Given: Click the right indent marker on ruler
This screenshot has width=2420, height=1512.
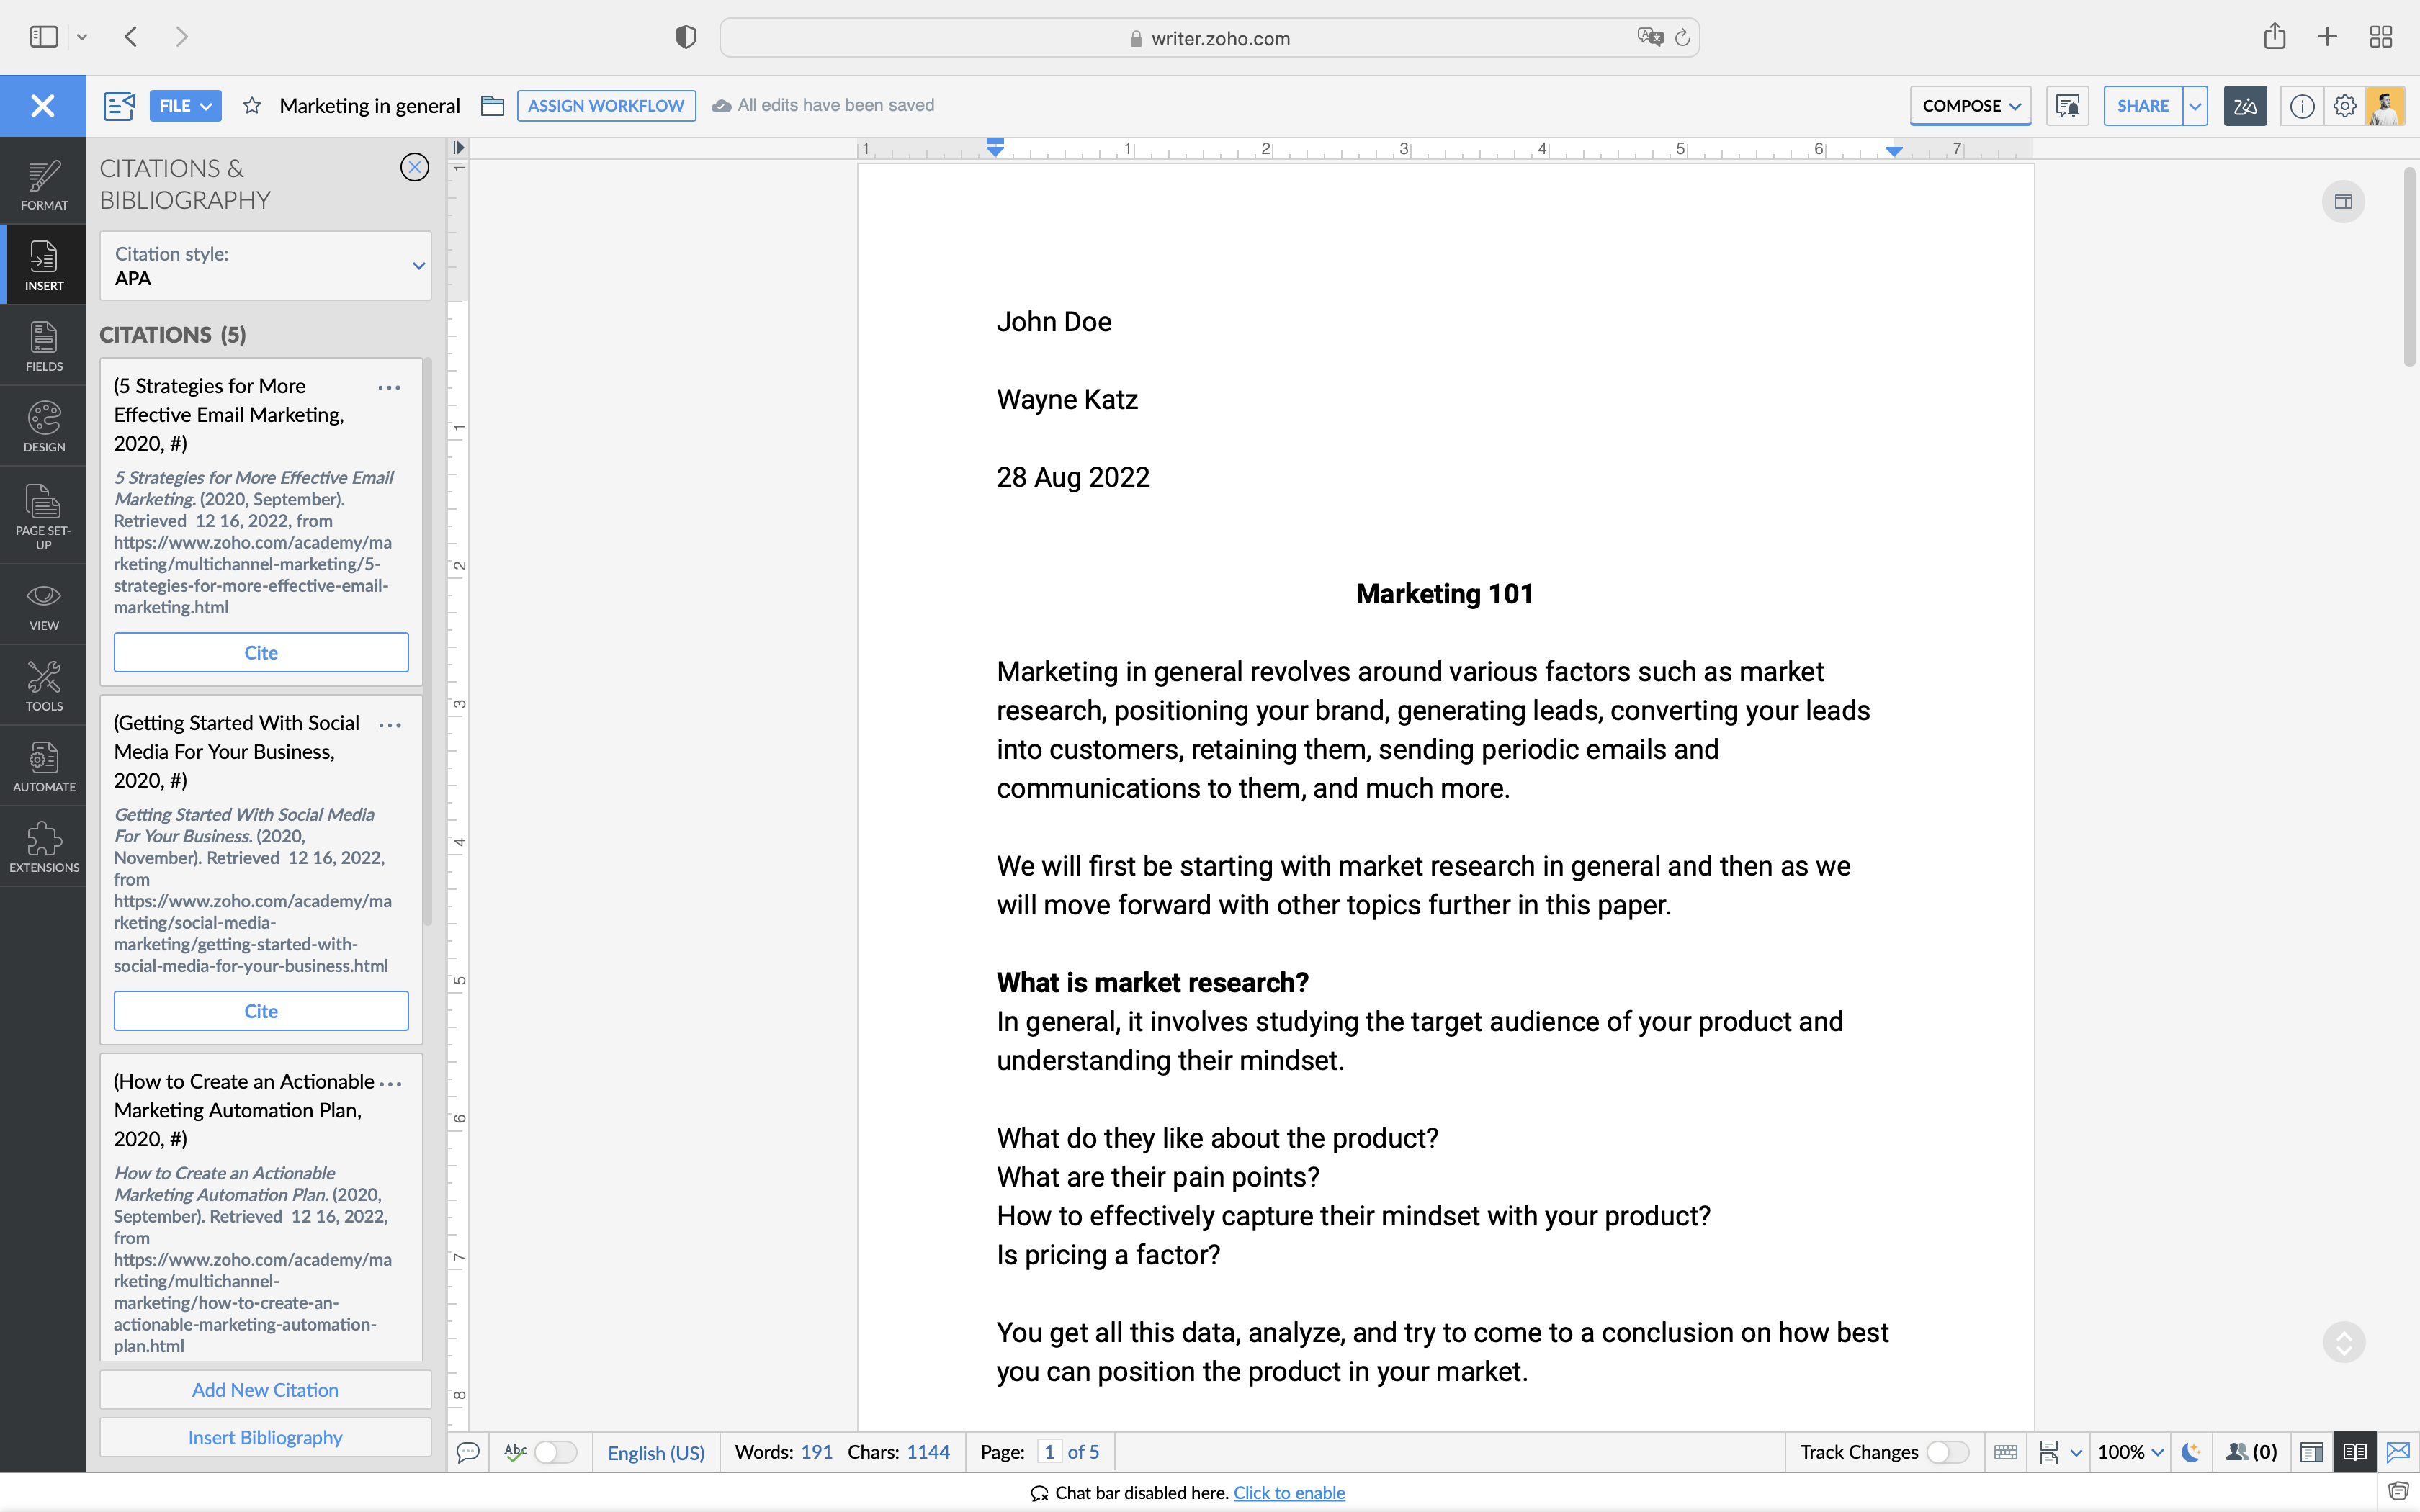Looking at the screenshot, I should coord(1894,151).
